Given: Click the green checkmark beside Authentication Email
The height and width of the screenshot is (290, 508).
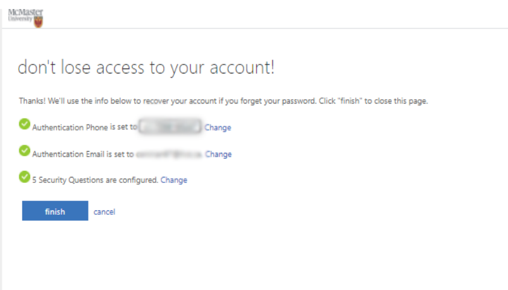Looking at the screenshot, I should coord(24,150).
